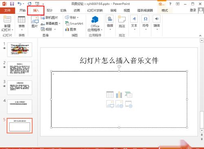Viewport: 204px width, 149px height.
Task: Click the scroll up arrow of the slide pane
Action: (202, 40)
